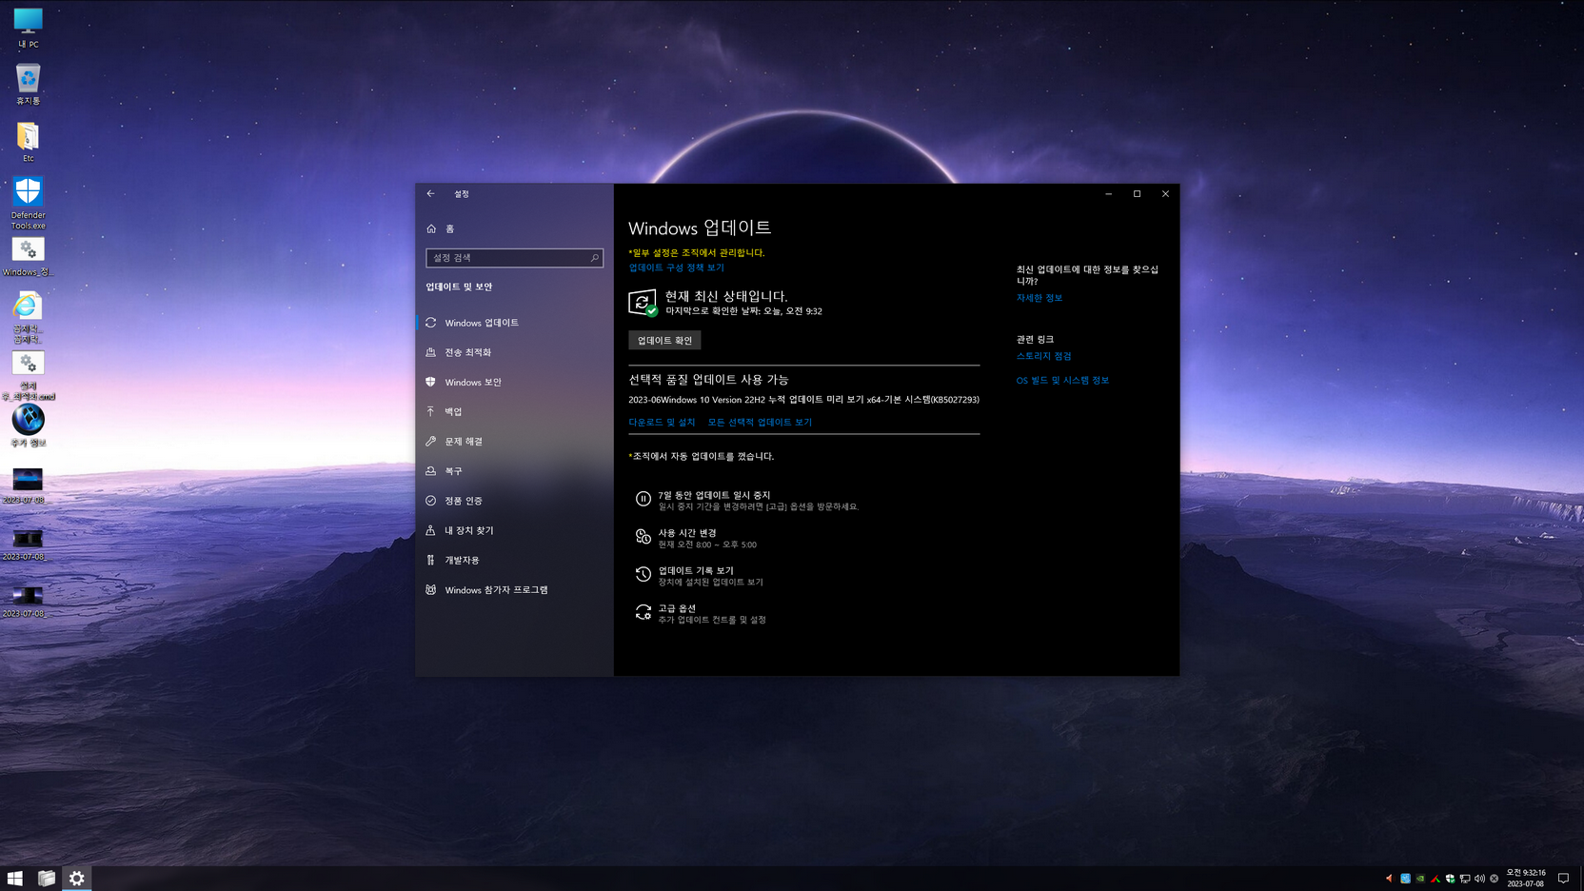Click the 모든 선택적 업데이트 보기 link
The width and height of the screenshot is (1584, 891).
click(x=760, y=422)
